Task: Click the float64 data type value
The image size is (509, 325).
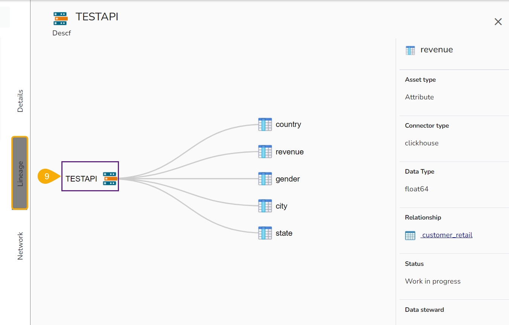Action: tap(417, 189)
